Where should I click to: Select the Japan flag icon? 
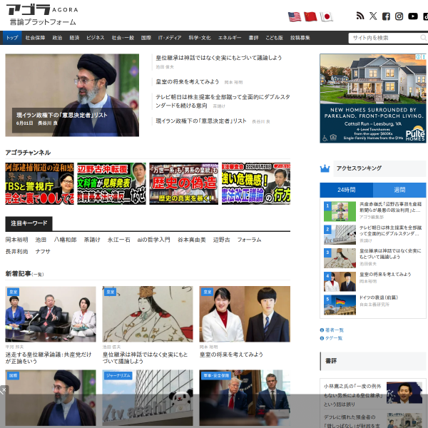pos(326,16)
